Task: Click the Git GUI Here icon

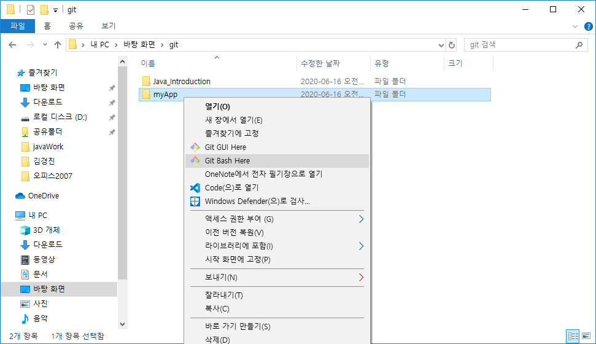Action: [195, 147]
